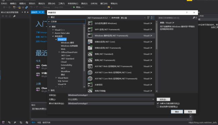Screen dimensions: 218x125
Task: Collapse the 模板 tree node
Action: click(x=50, y=27)
